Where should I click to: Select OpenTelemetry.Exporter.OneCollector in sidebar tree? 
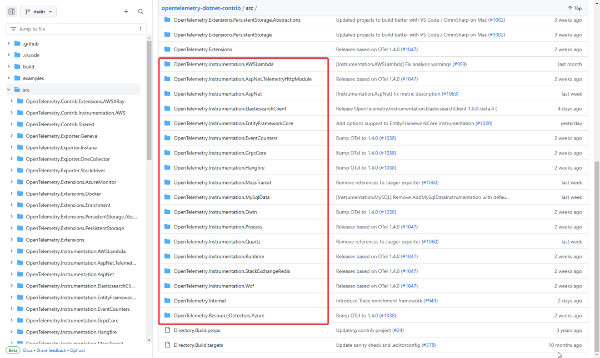pos(68,159)
